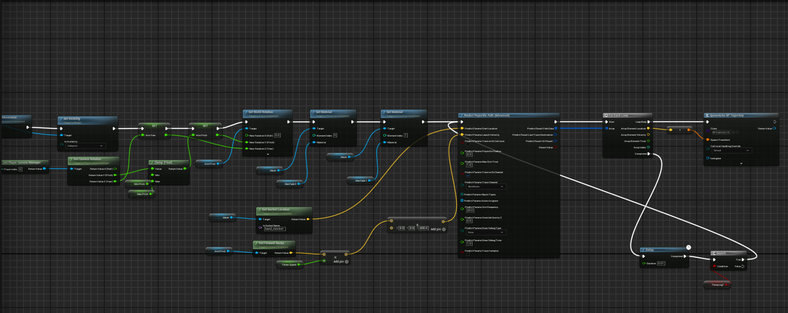788x313 pixels.
Task: Click Camera Rotation Return Value Z (Yaw) pin
Action: point(115,181)
